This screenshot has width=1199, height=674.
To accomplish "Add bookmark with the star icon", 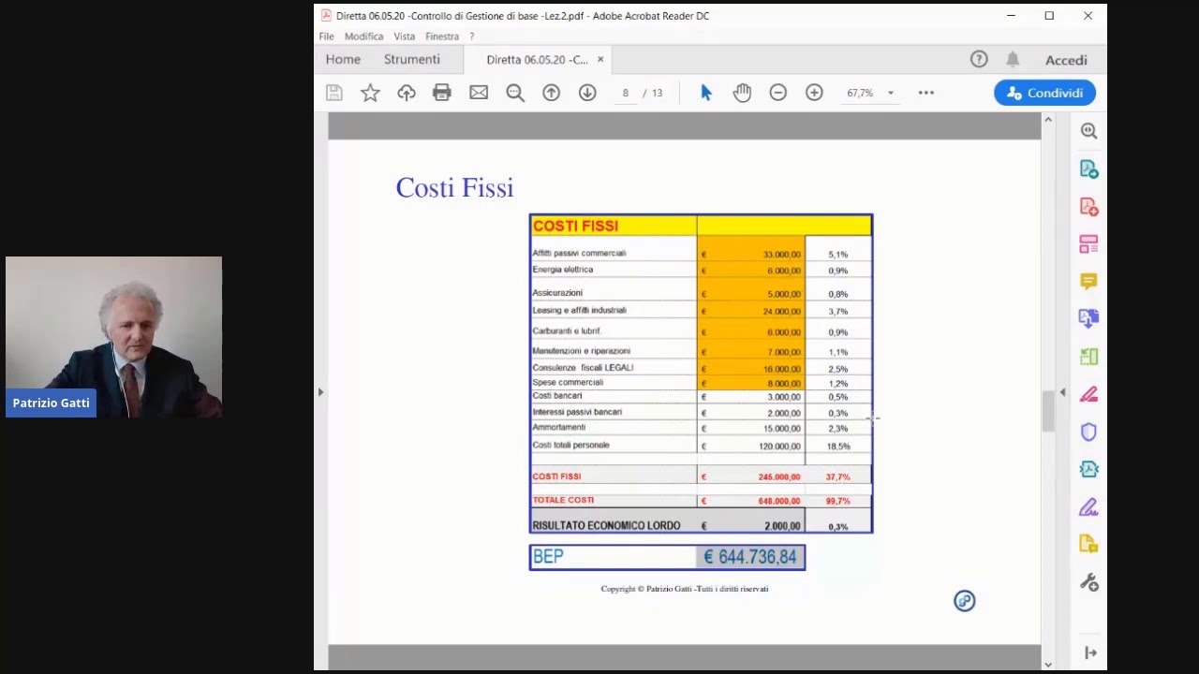I will click(370, 93).
